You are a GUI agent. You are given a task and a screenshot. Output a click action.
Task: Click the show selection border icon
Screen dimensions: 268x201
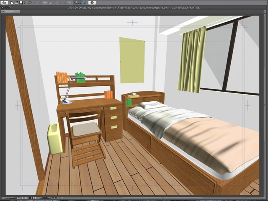(x=69, y=3)
